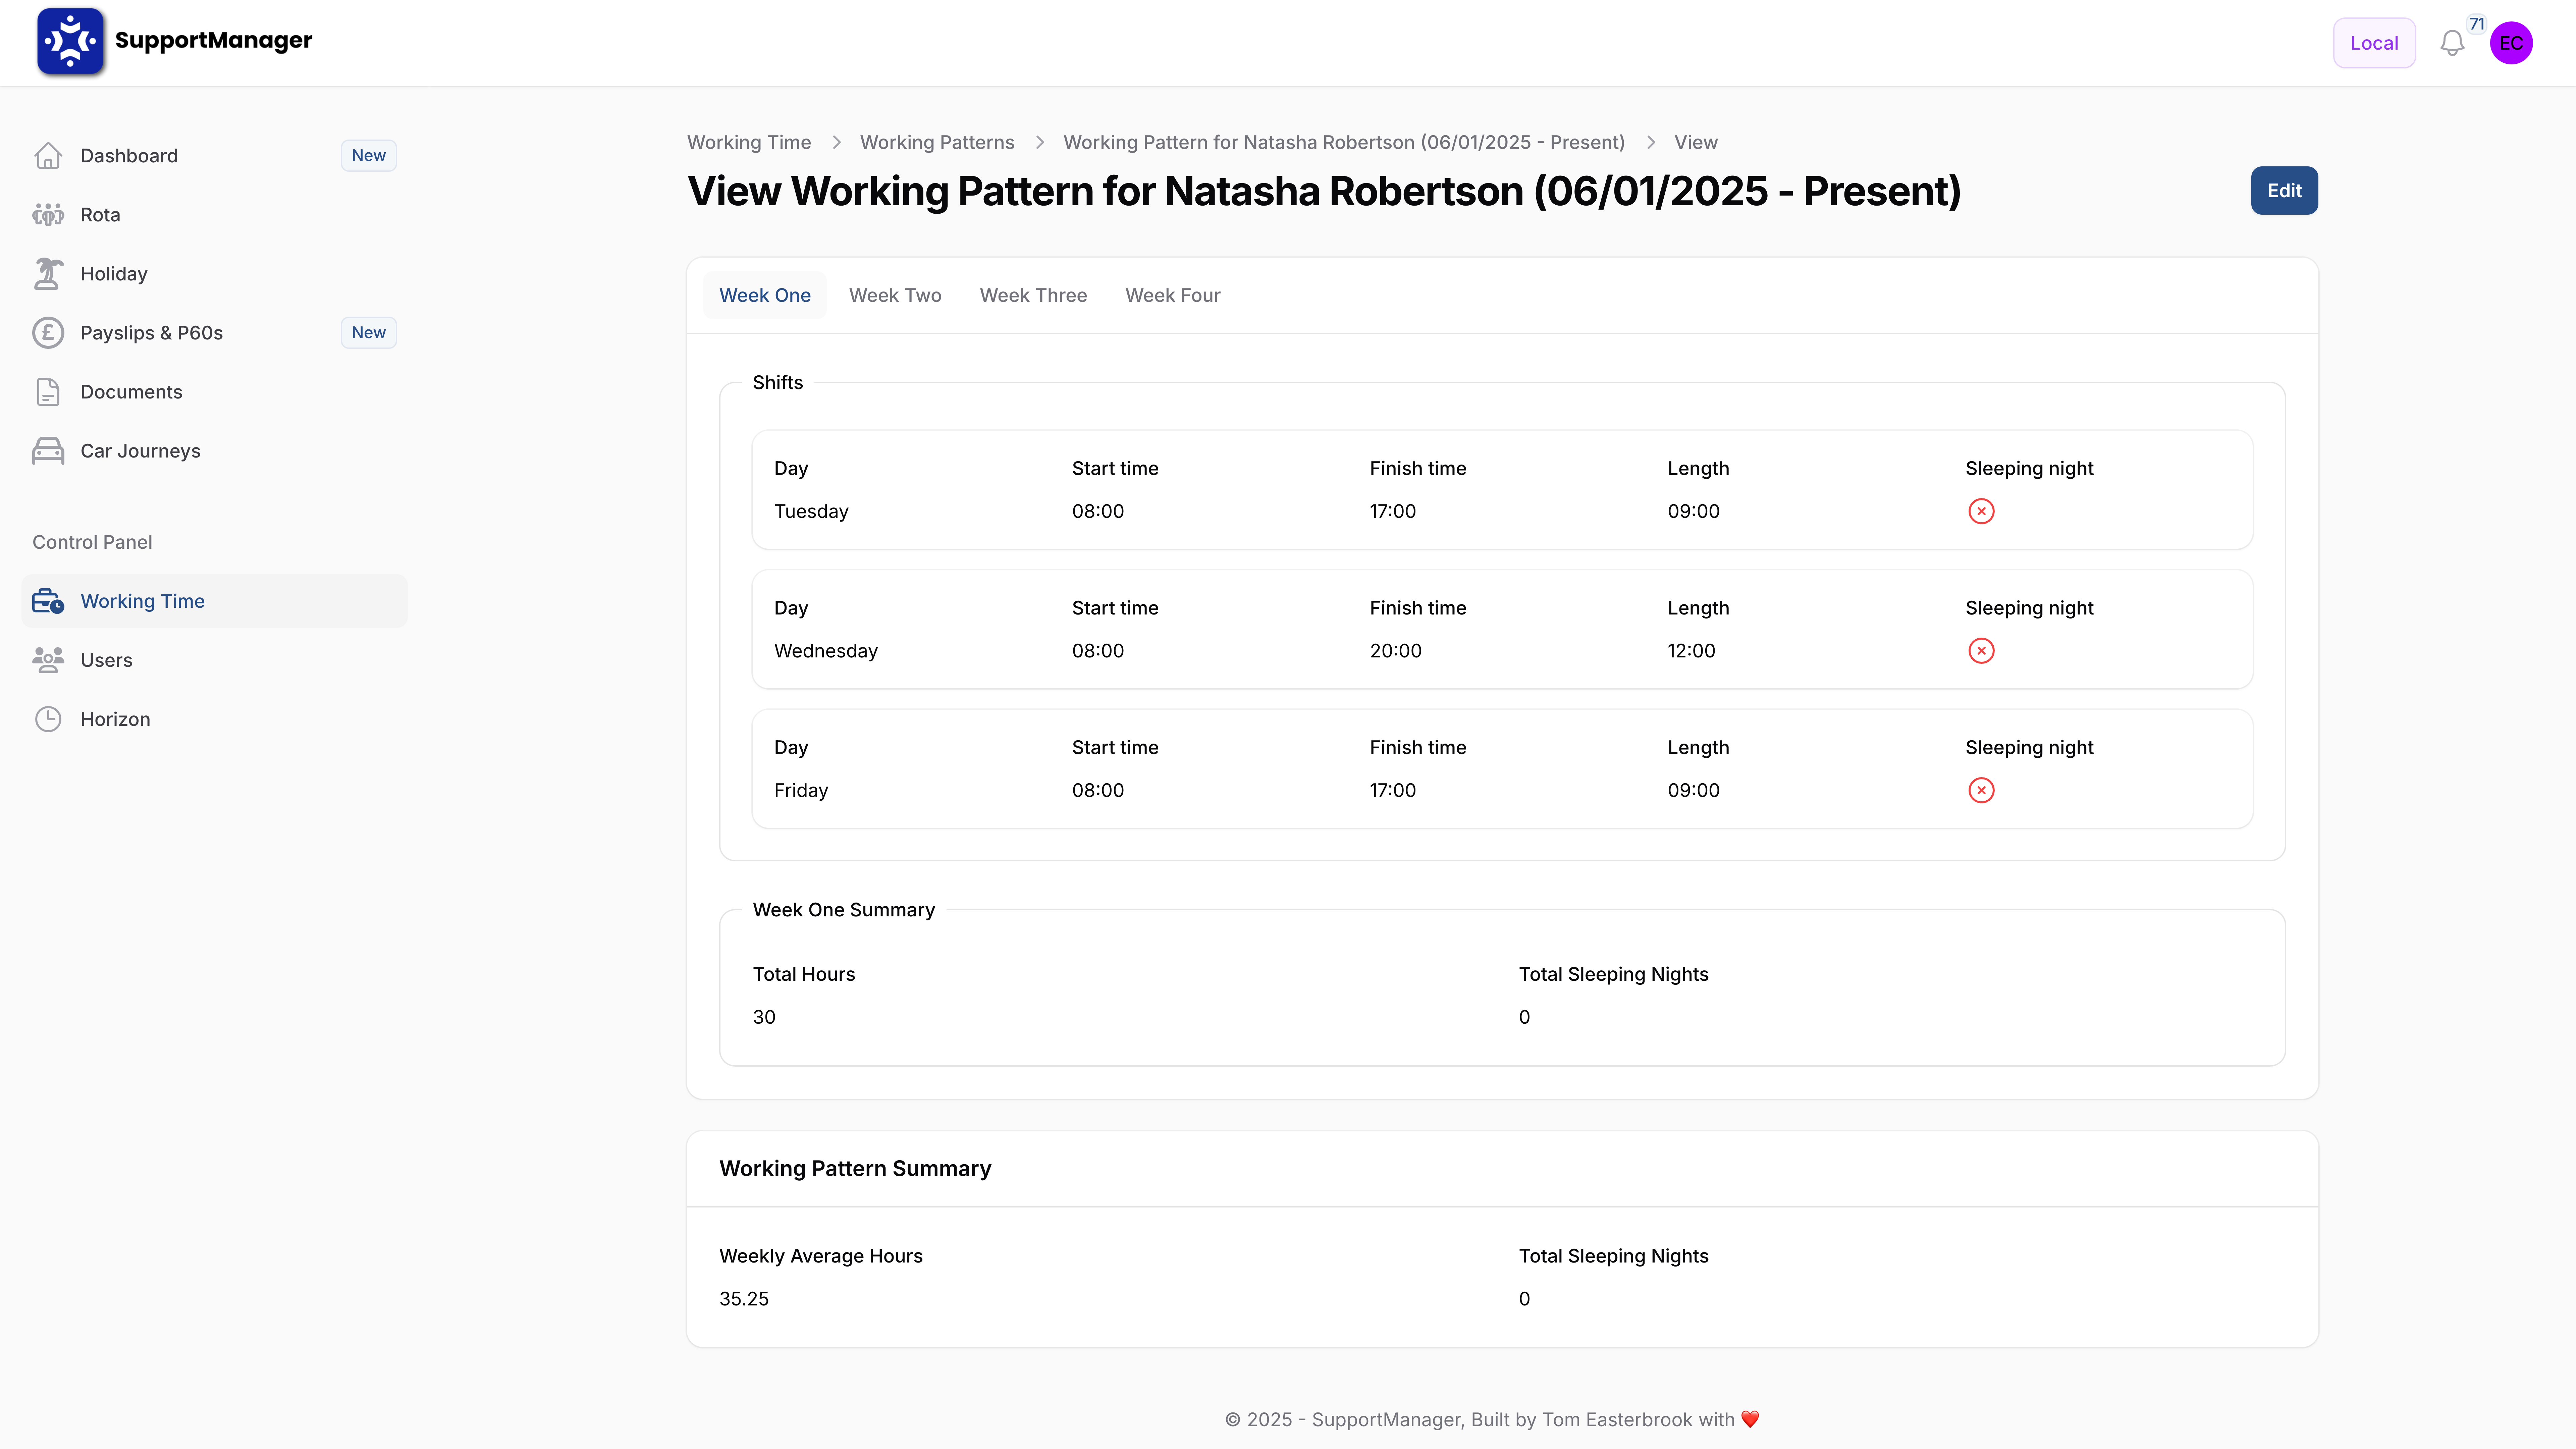Click the Users group icon
The height and width of the screenshot is (1449, 2576).
[x=48, y=660]
